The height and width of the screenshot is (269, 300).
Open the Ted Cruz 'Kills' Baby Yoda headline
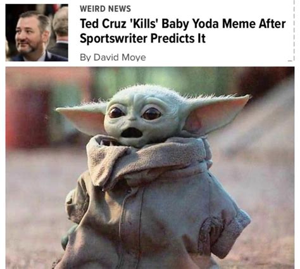183,31
